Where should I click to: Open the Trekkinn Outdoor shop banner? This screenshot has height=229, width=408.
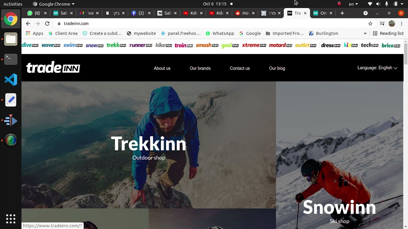149,145
